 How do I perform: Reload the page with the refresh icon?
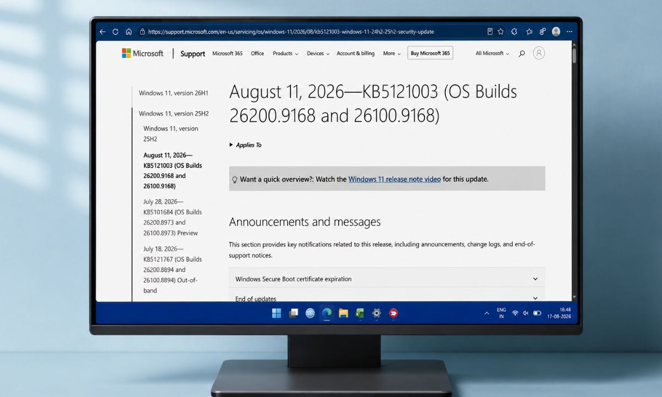(115, 32)
